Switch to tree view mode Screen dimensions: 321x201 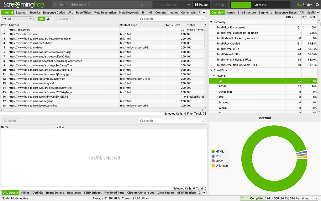click(49, 19)
